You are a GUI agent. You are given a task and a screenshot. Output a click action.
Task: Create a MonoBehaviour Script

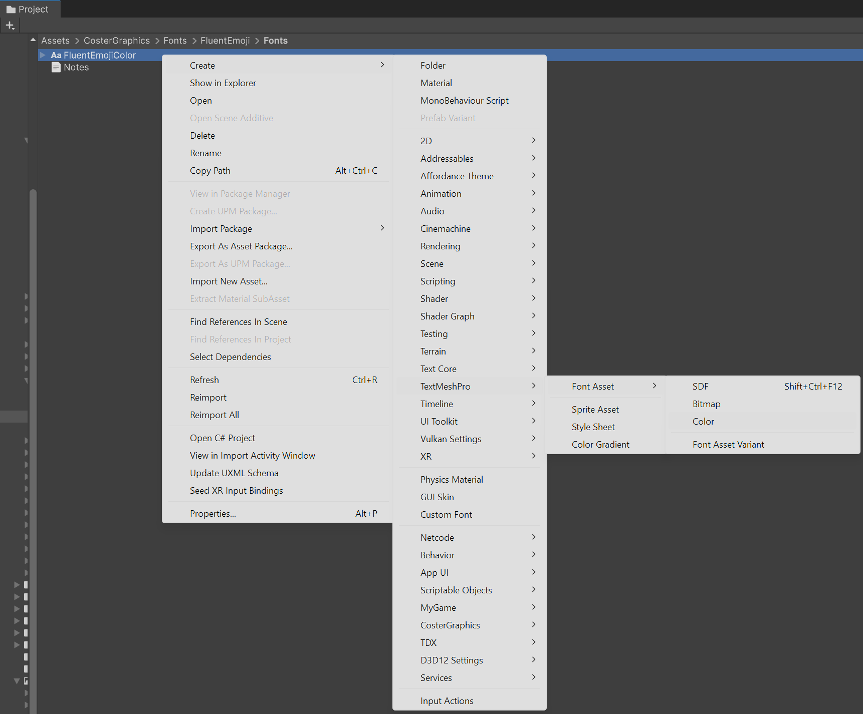click(470, 101)
